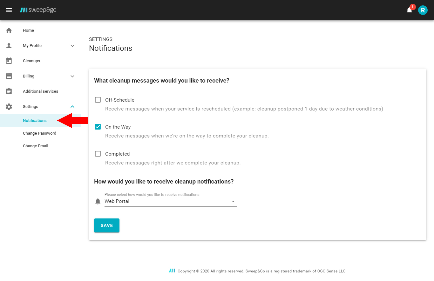Screen dimensions: 434x281
Task: Enable the Completed messages checkbox
Action: (98, 154)
